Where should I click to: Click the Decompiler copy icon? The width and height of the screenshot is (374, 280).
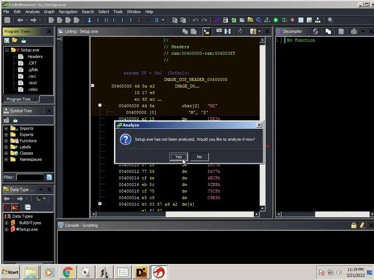click(x=328, y=31)
